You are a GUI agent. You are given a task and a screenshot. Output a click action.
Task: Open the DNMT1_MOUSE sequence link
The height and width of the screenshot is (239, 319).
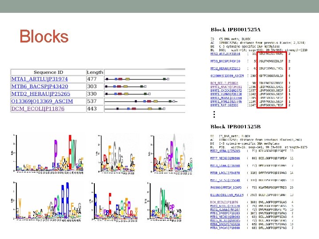[x=226, y=98]
